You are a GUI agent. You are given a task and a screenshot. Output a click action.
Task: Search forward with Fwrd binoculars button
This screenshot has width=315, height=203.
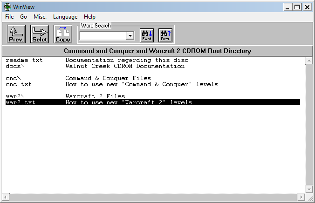tap(147, 35)
